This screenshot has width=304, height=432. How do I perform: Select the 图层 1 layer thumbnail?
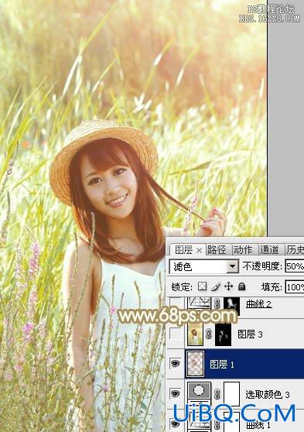(x=195, y=364)
